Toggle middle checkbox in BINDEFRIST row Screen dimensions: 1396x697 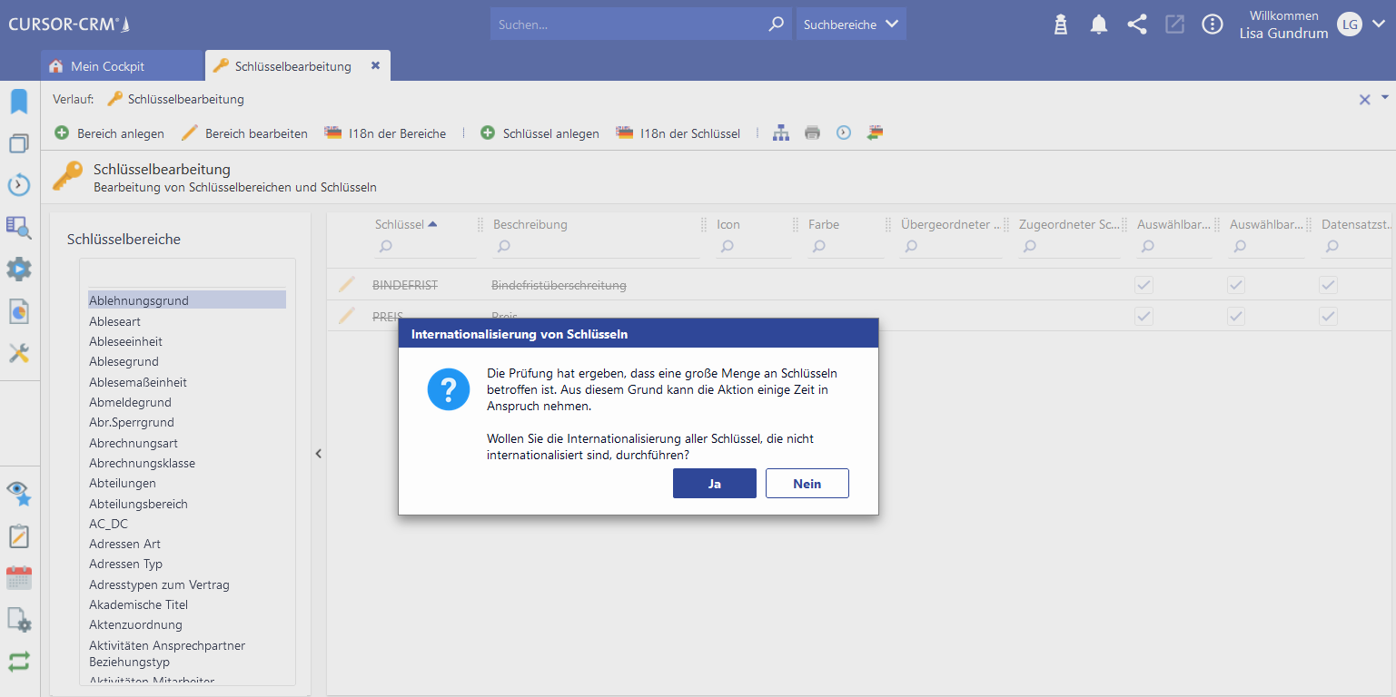pos(1235,285)
